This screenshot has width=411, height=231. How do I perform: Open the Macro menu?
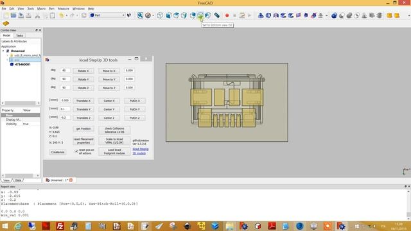point(41,8)
